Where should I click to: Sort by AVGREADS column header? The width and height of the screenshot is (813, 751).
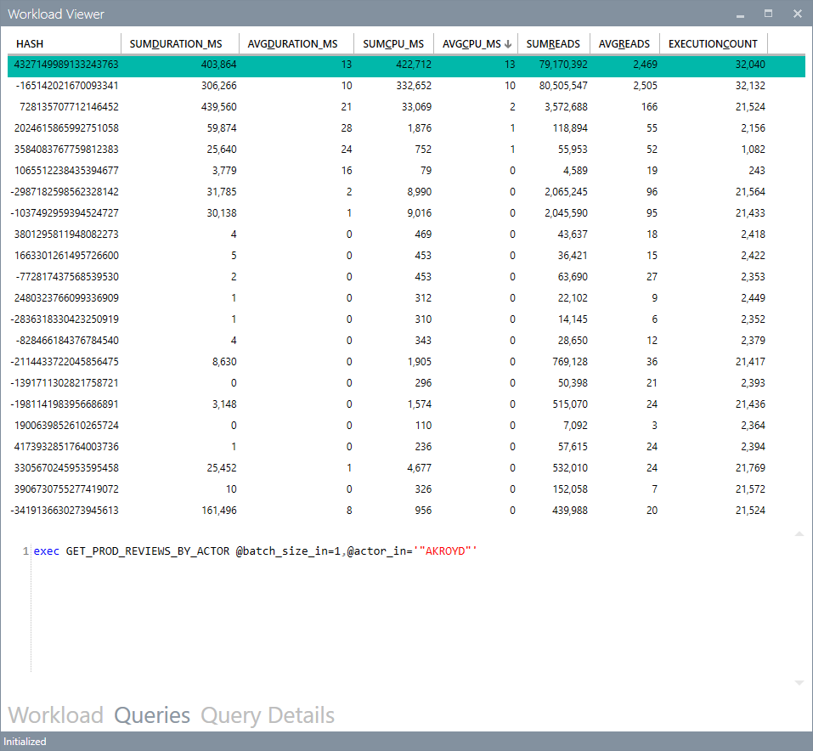click(x=626, y=42)
